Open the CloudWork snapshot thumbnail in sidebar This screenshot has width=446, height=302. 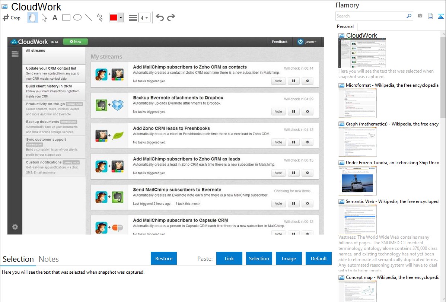362,53
